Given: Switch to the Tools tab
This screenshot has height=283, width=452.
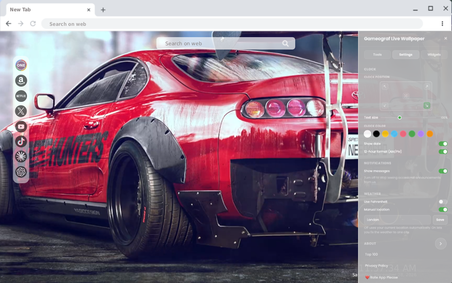Looking at the screenshot, I should 377,54.
